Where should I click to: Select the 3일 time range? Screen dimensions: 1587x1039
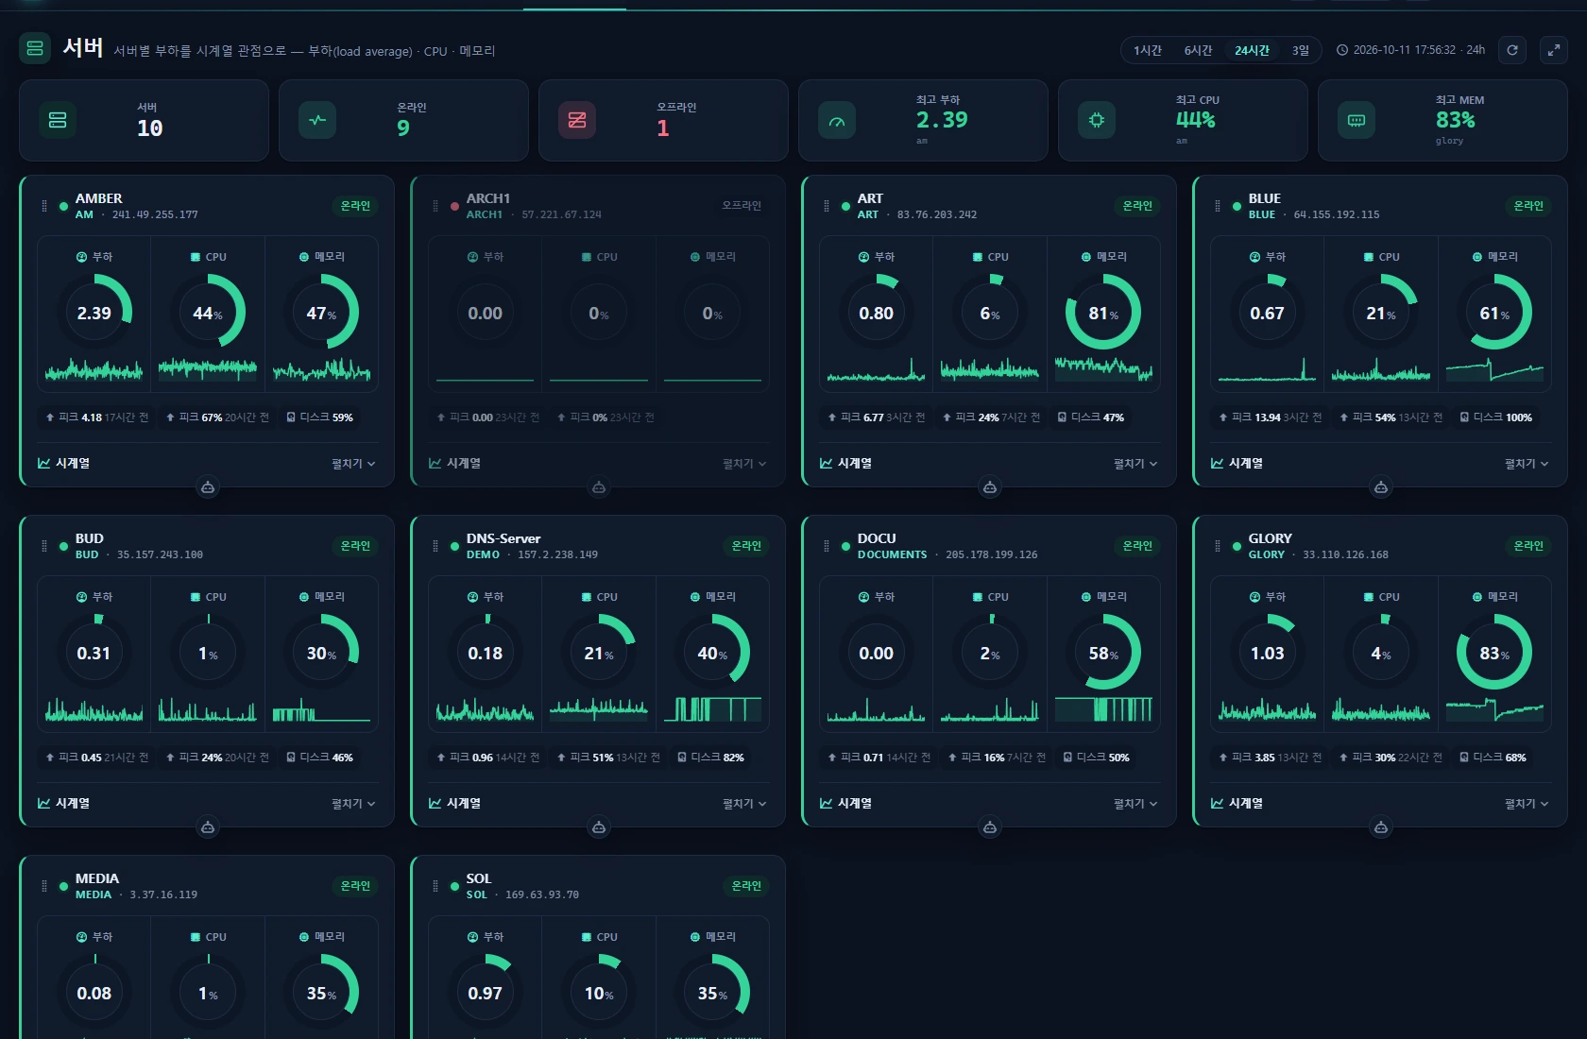coord(1301,50)
